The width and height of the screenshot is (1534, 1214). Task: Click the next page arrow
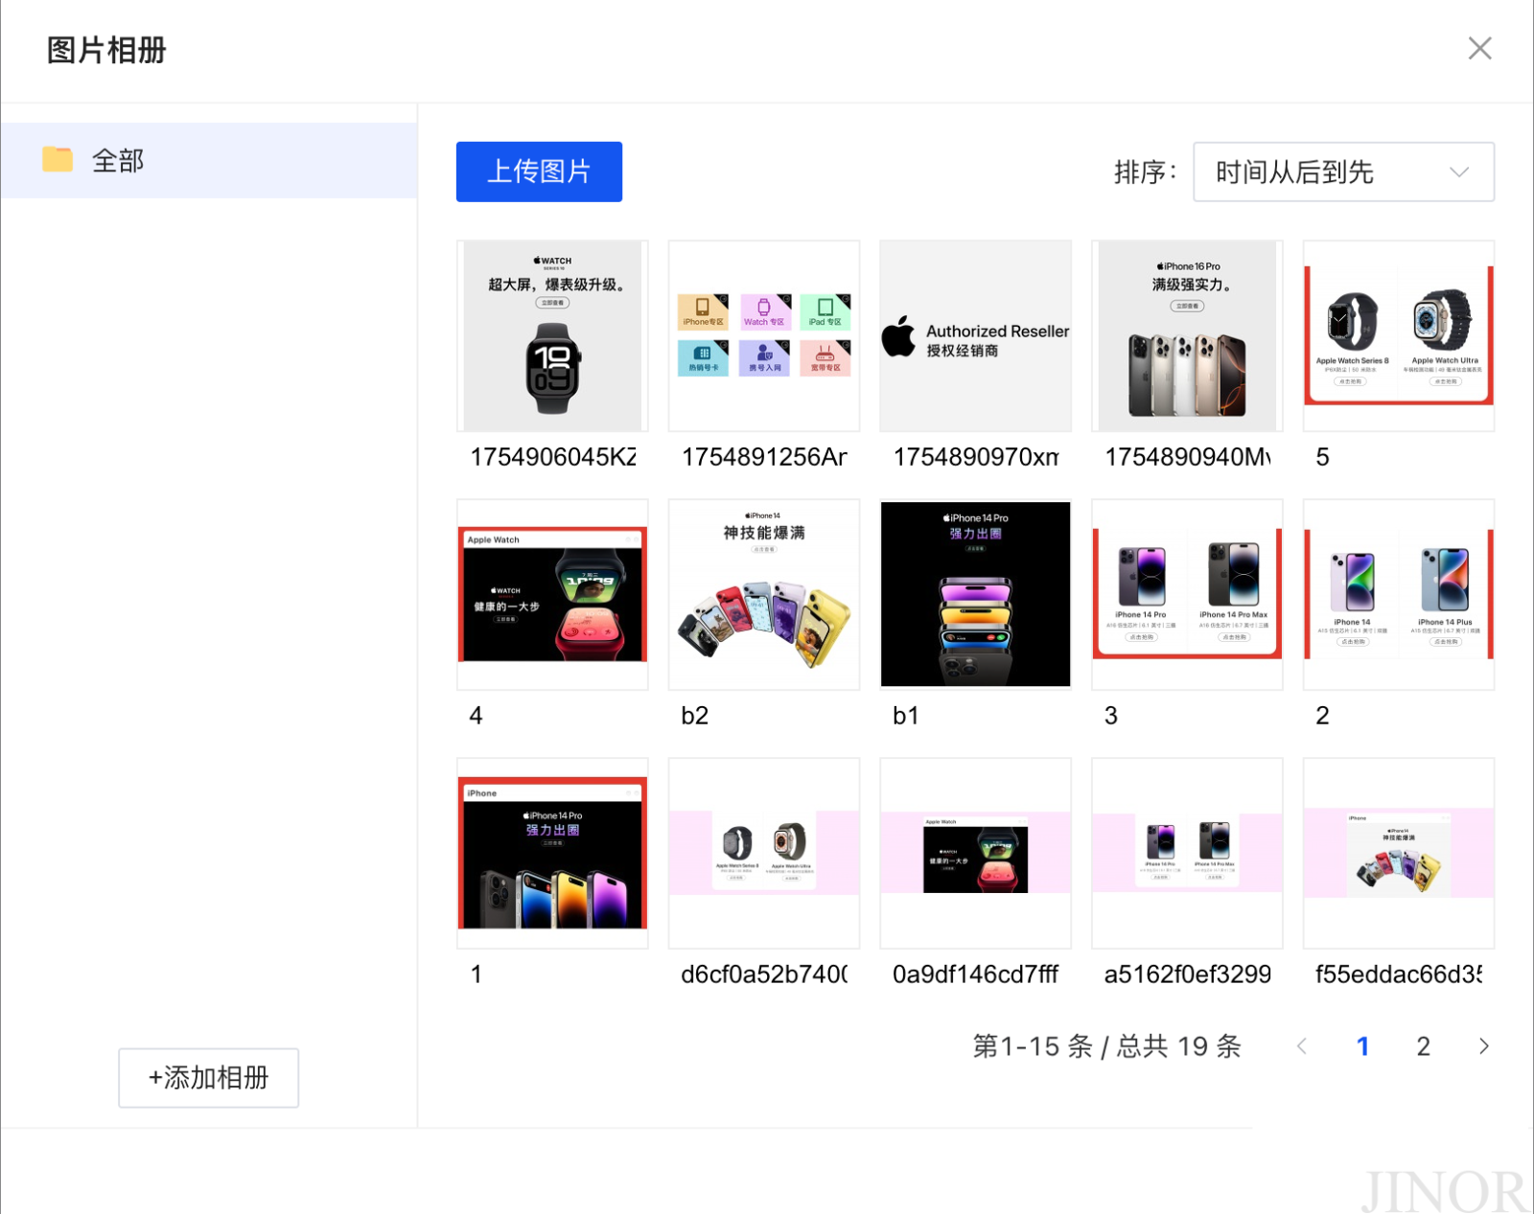coord(1484,1046)
